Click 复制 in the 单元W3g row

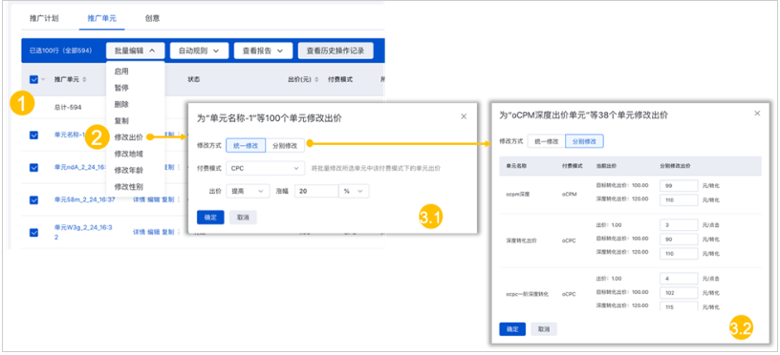[x=168, y=232]
